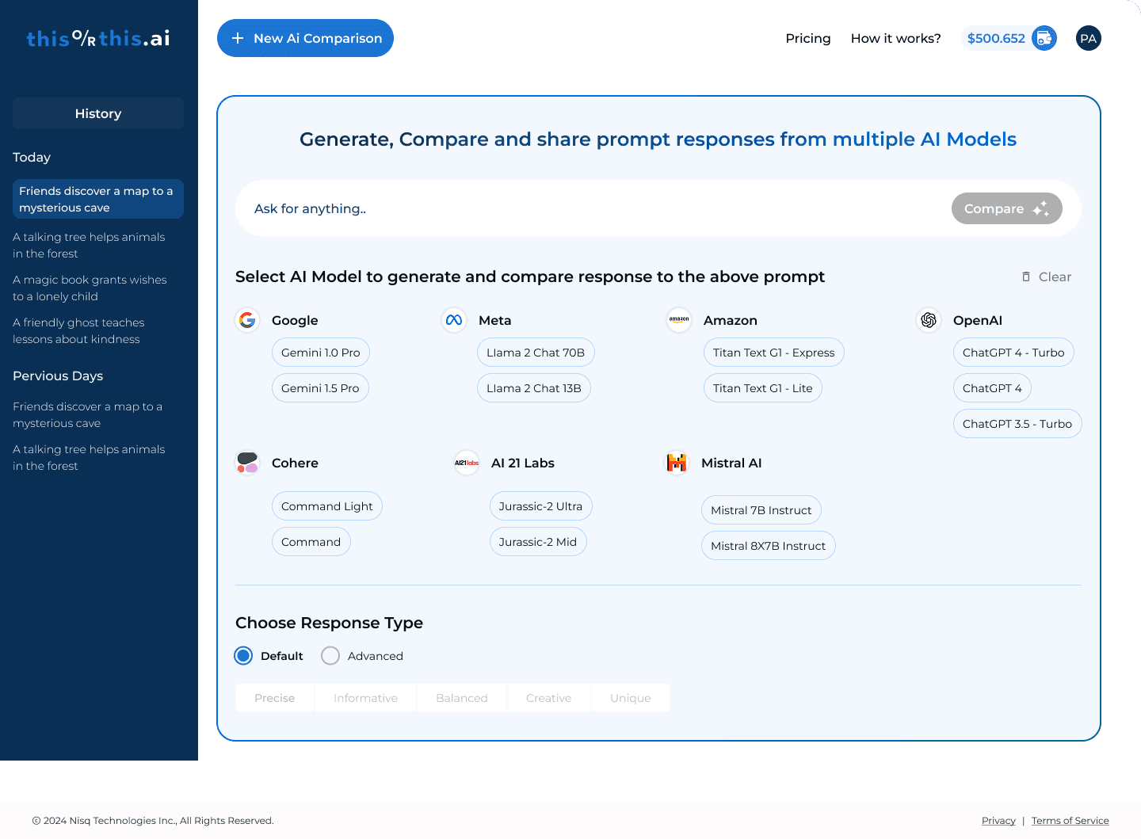The height and width of the screenshot is (839, 1141).
Task: Open the PA profile avatar
Action: pos(1089,38)
